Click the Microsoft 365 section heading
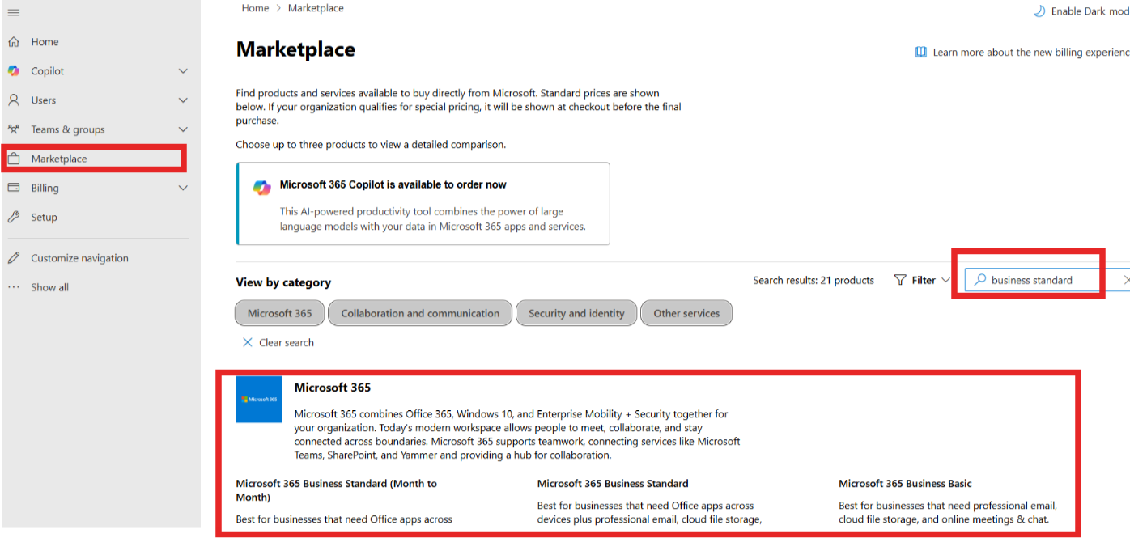This screenshot has height=538, width=1130. [x=333, y=388]
